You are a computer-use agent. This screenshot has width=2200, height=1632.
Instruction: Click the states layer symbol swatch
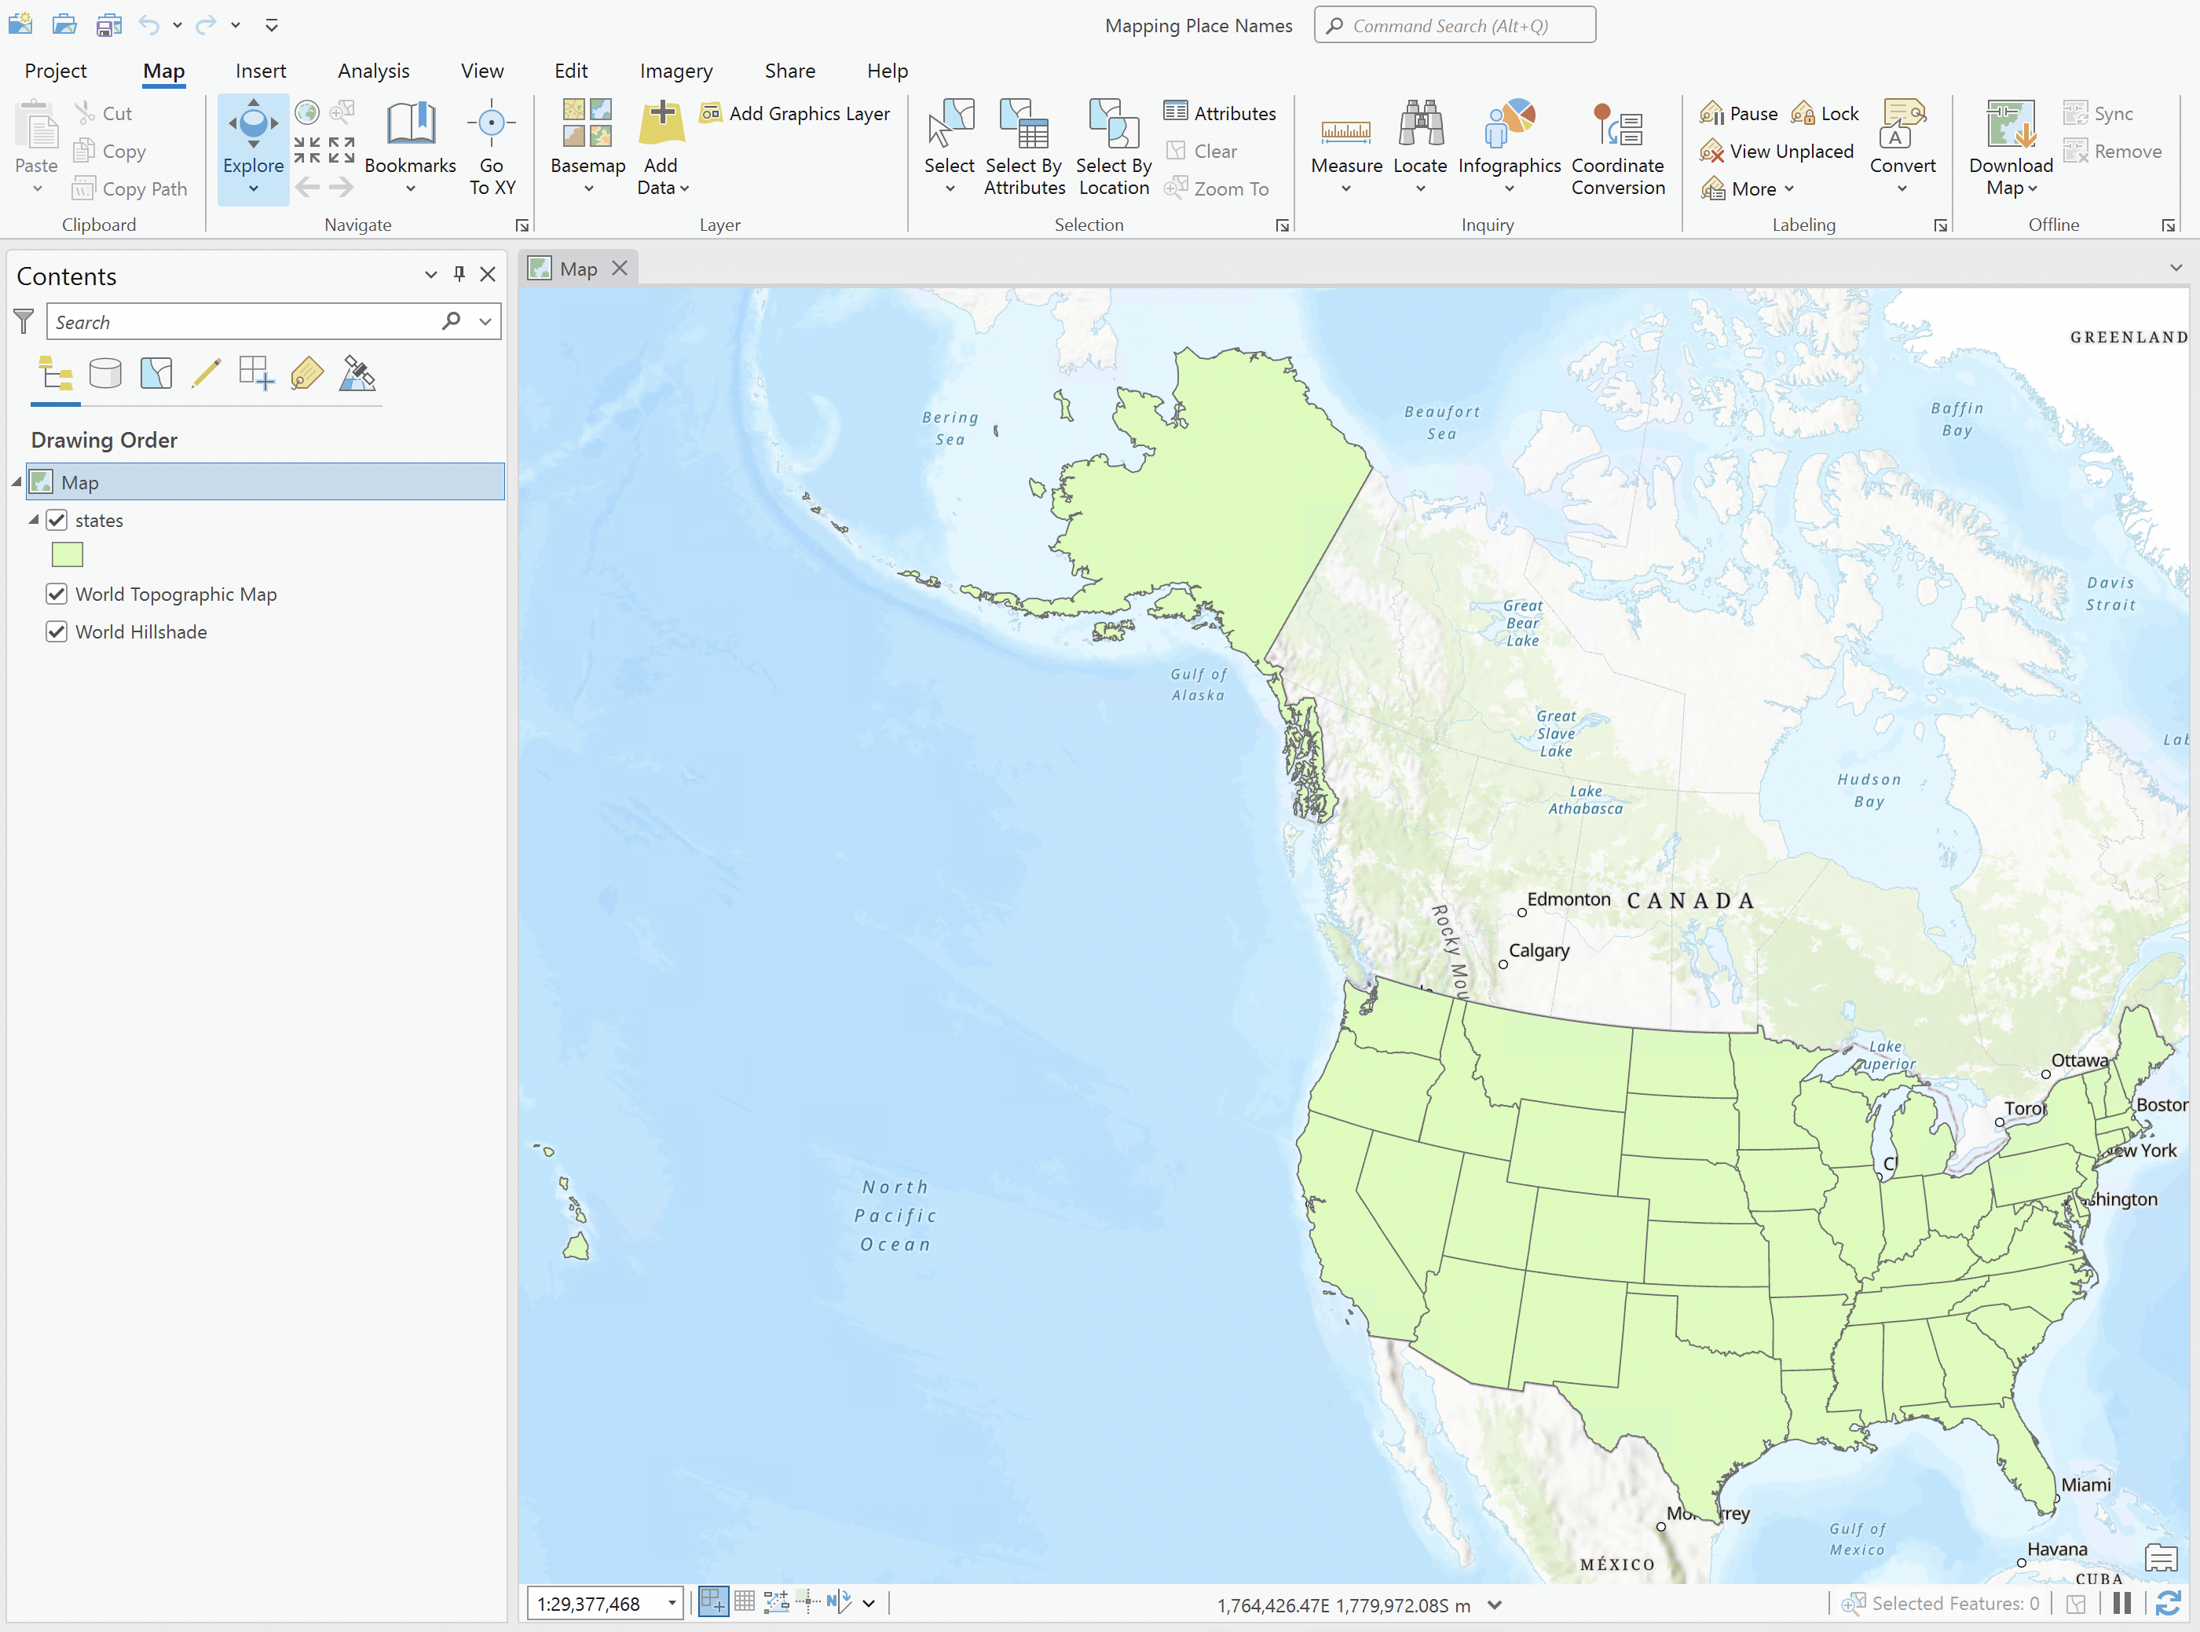(x=66, y=554)
